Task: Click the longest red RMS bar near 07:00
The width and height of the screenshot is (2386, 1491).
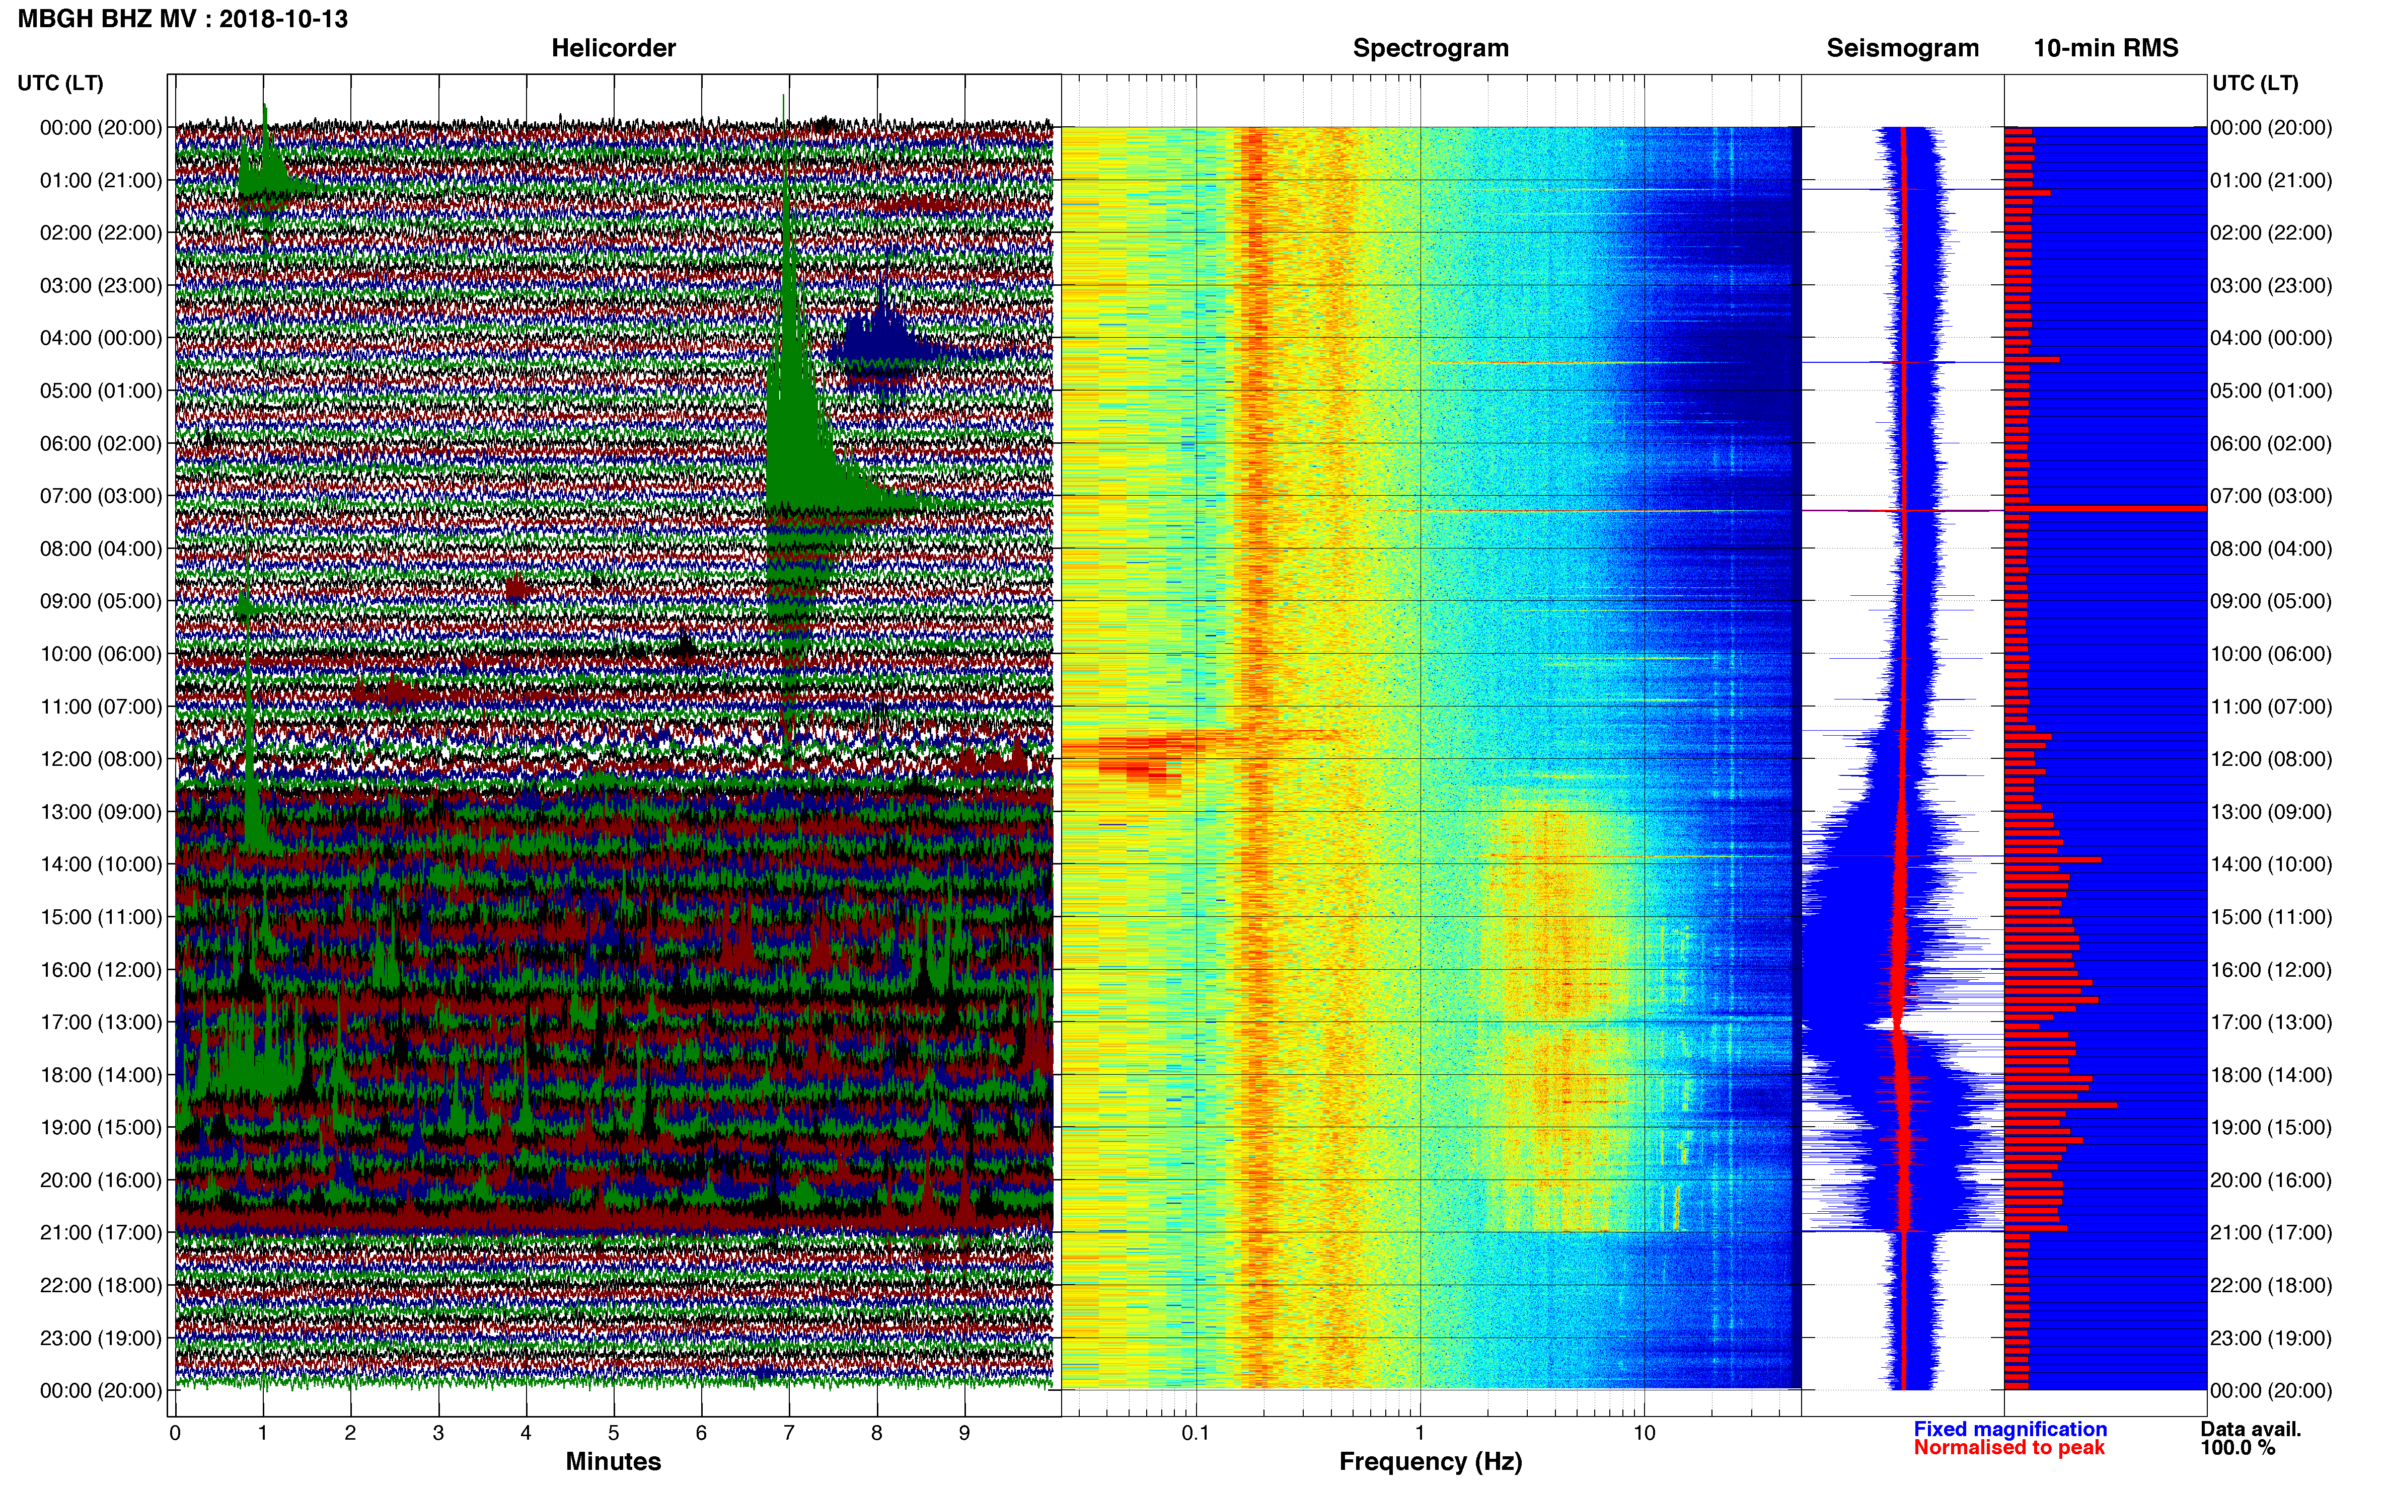Action: [x=2105, y=508]
